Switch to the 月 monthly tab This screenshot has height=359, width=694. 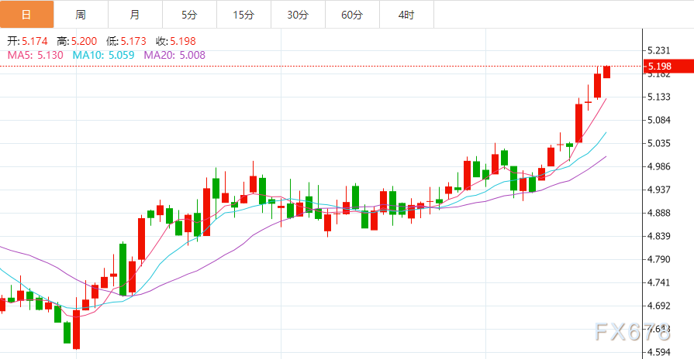(135, 15)
